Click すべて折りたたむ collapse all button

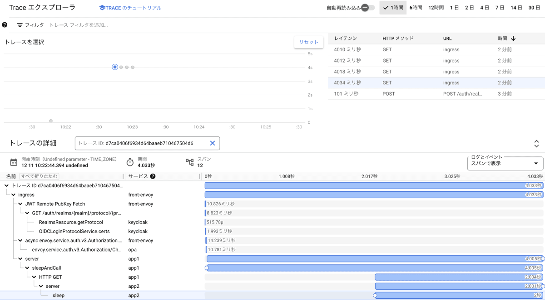pos(39,176)
